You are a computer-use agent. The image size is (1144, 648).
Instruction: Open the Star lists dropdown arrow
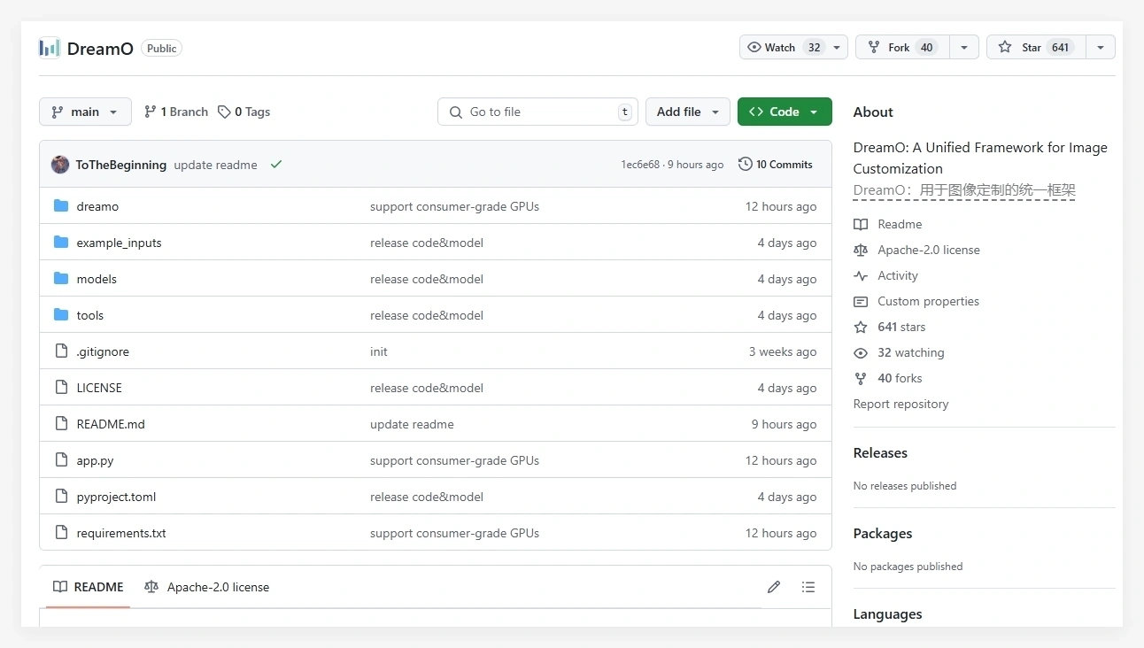tap(1100, 48)
